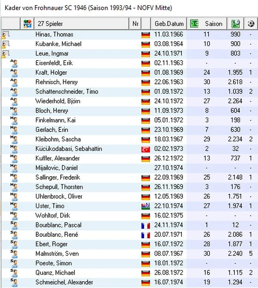
Task: Sort by the green pitch Saison header icon
Action: pyautogui.click(x=194, y=24)
